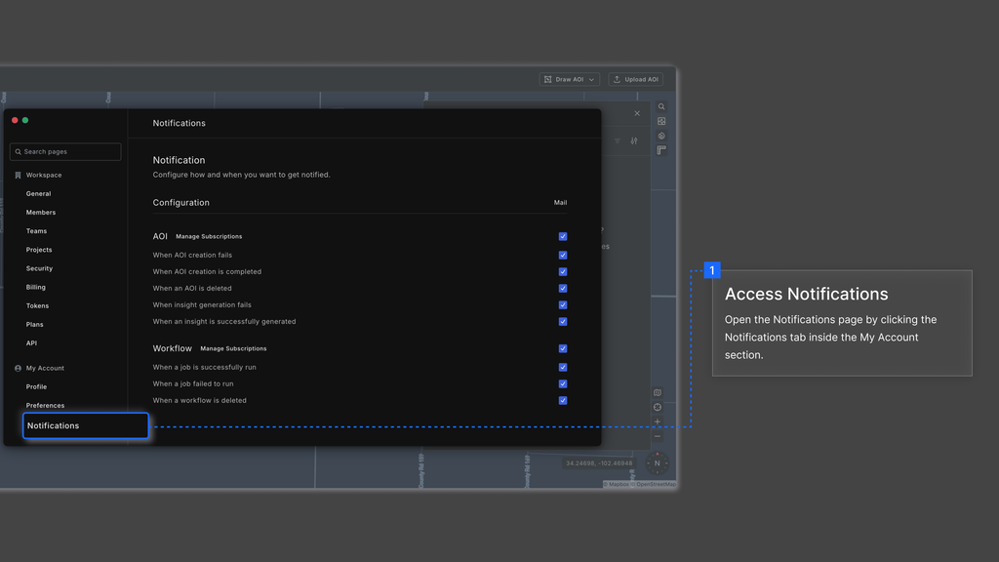Open the Members settings page

click(41, 212)
